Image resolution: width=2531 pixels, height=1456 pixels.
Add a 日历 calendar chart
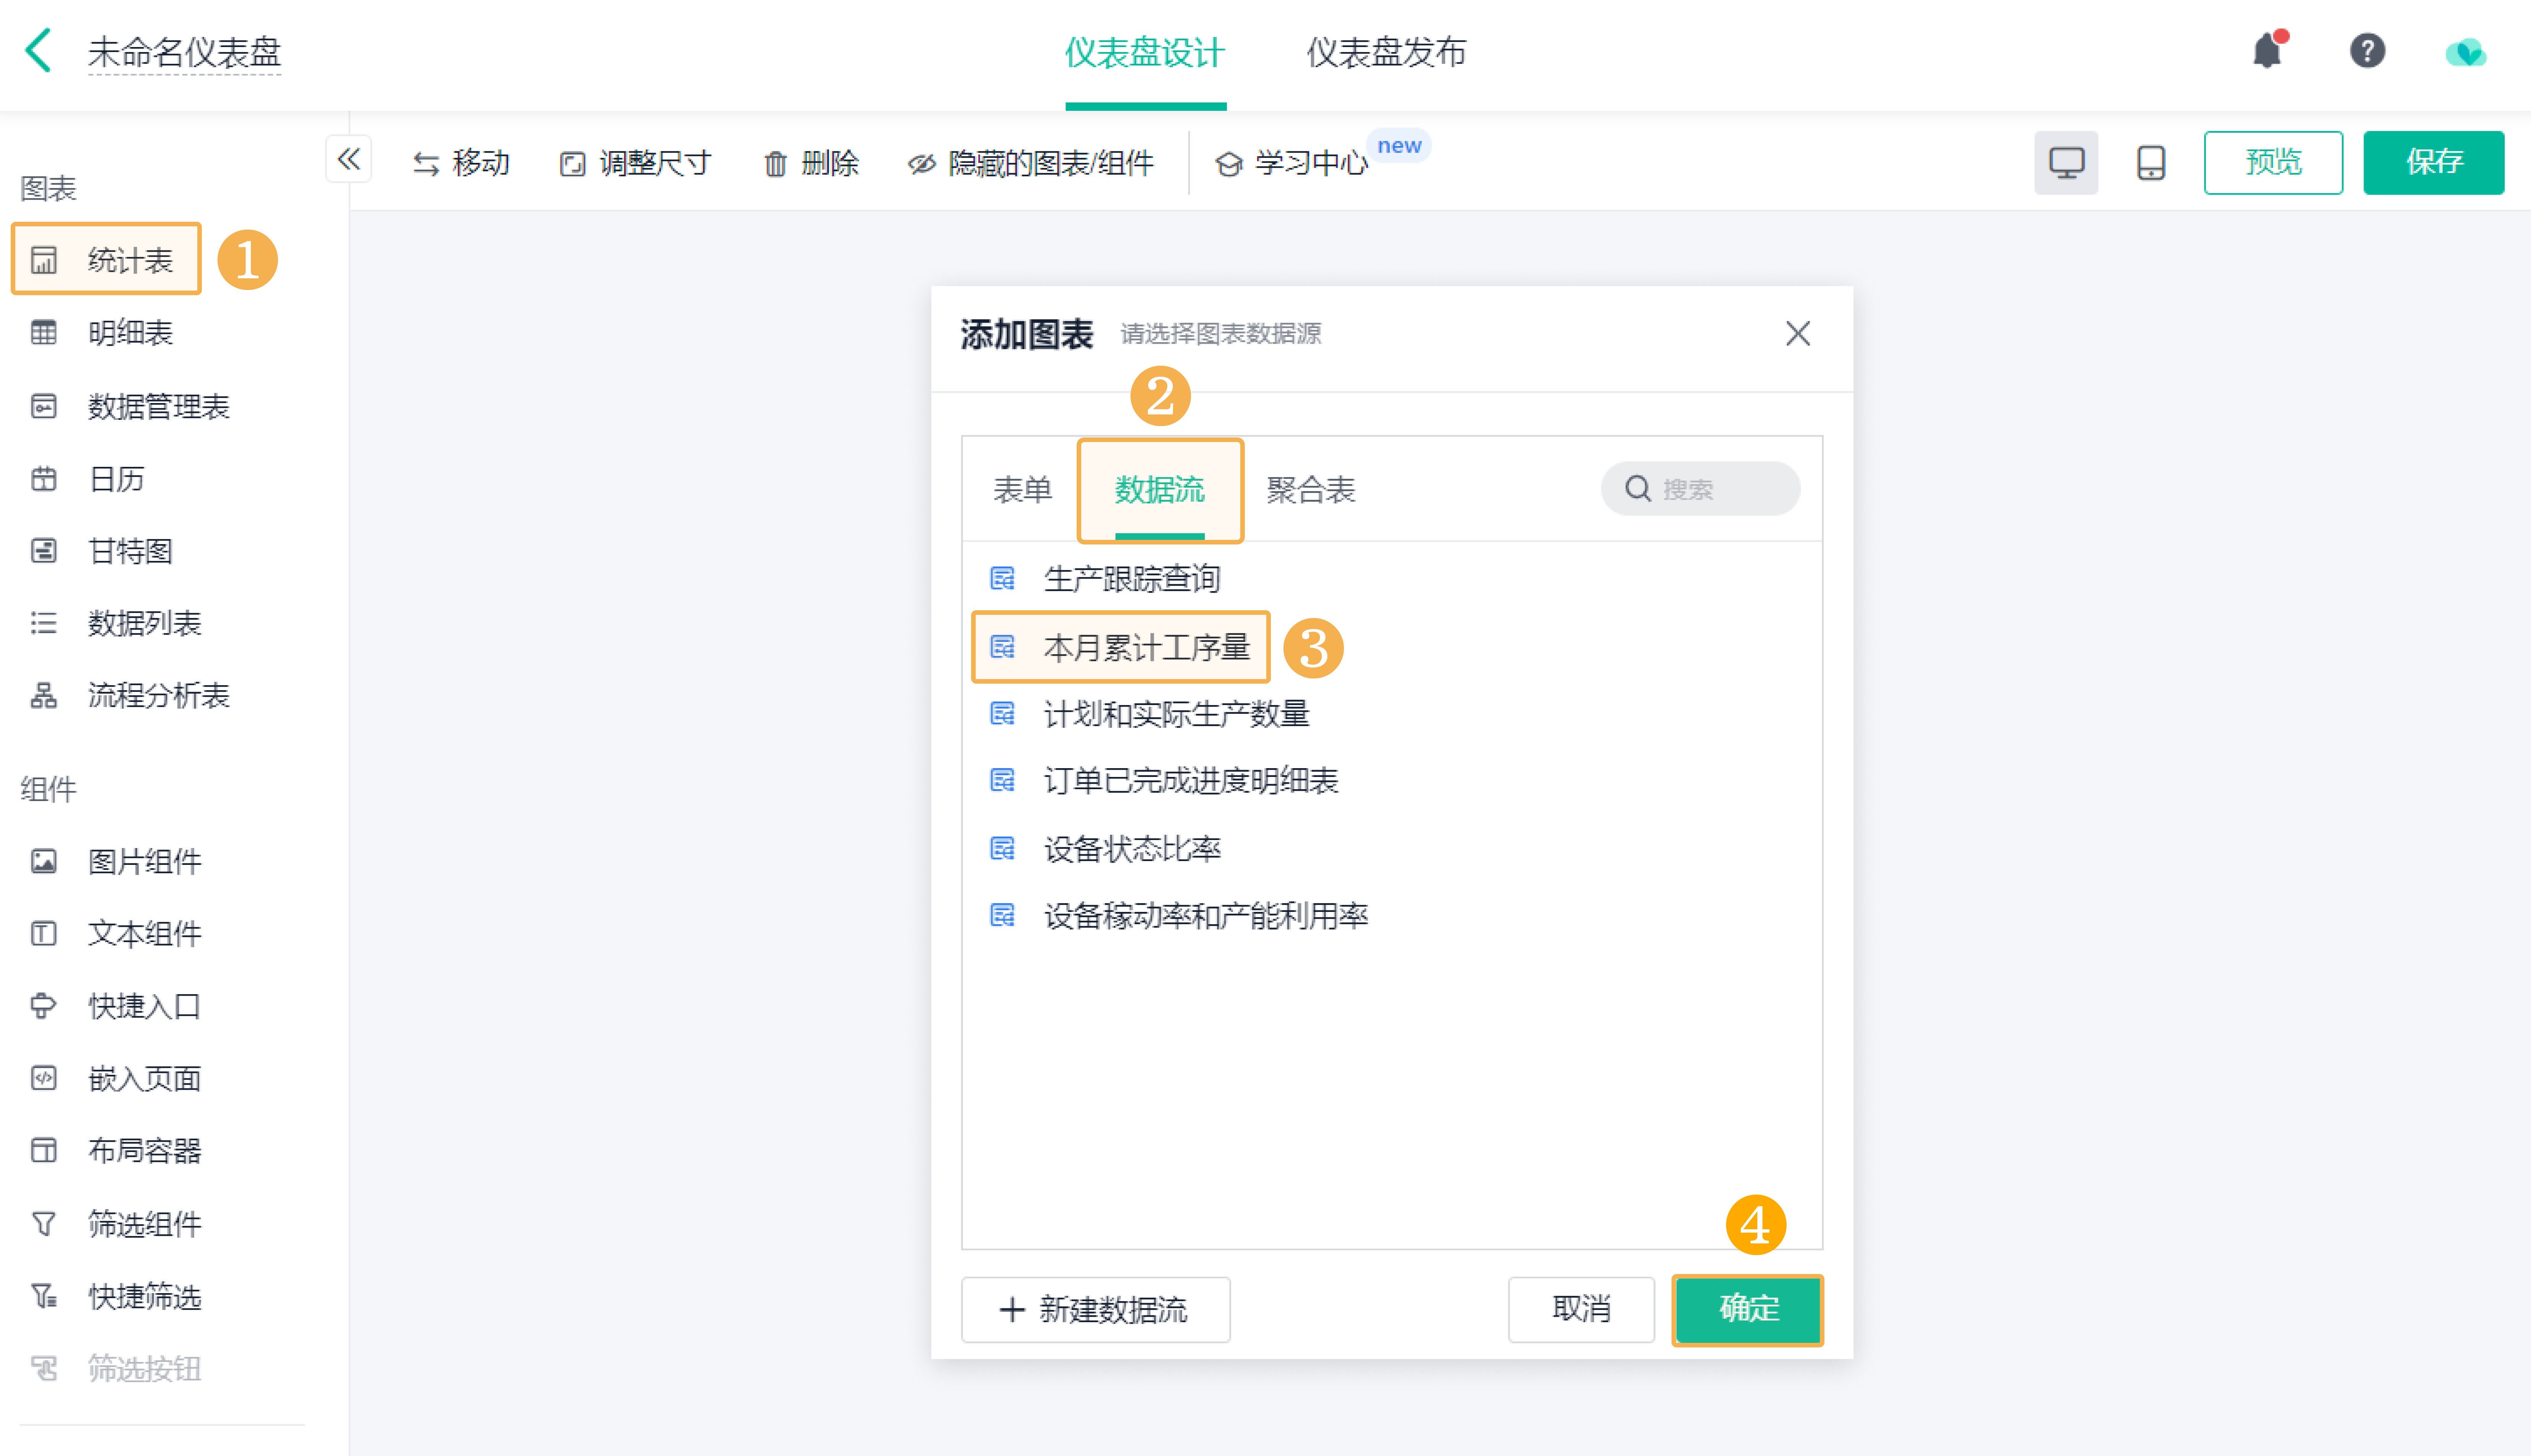click(116, 479)
